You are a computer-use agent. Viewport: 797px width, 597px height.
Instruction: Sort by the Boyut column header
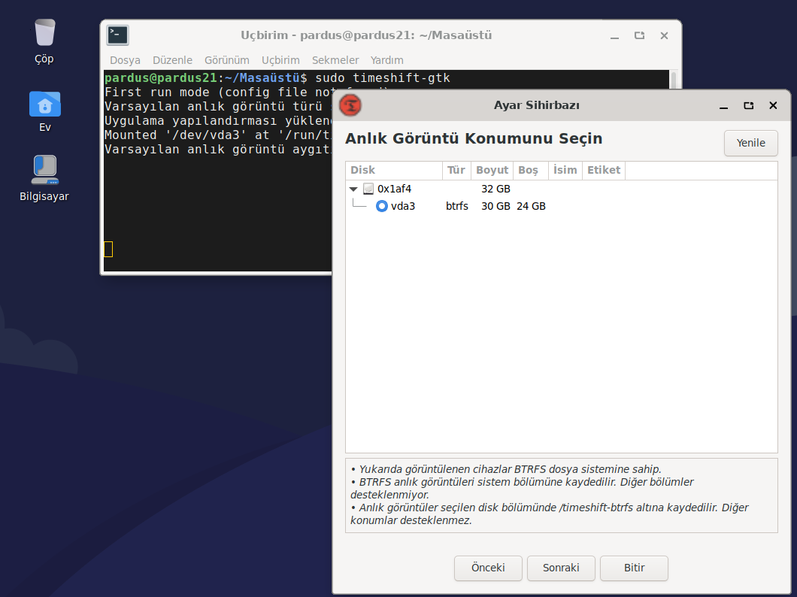[x=492, y=170]
